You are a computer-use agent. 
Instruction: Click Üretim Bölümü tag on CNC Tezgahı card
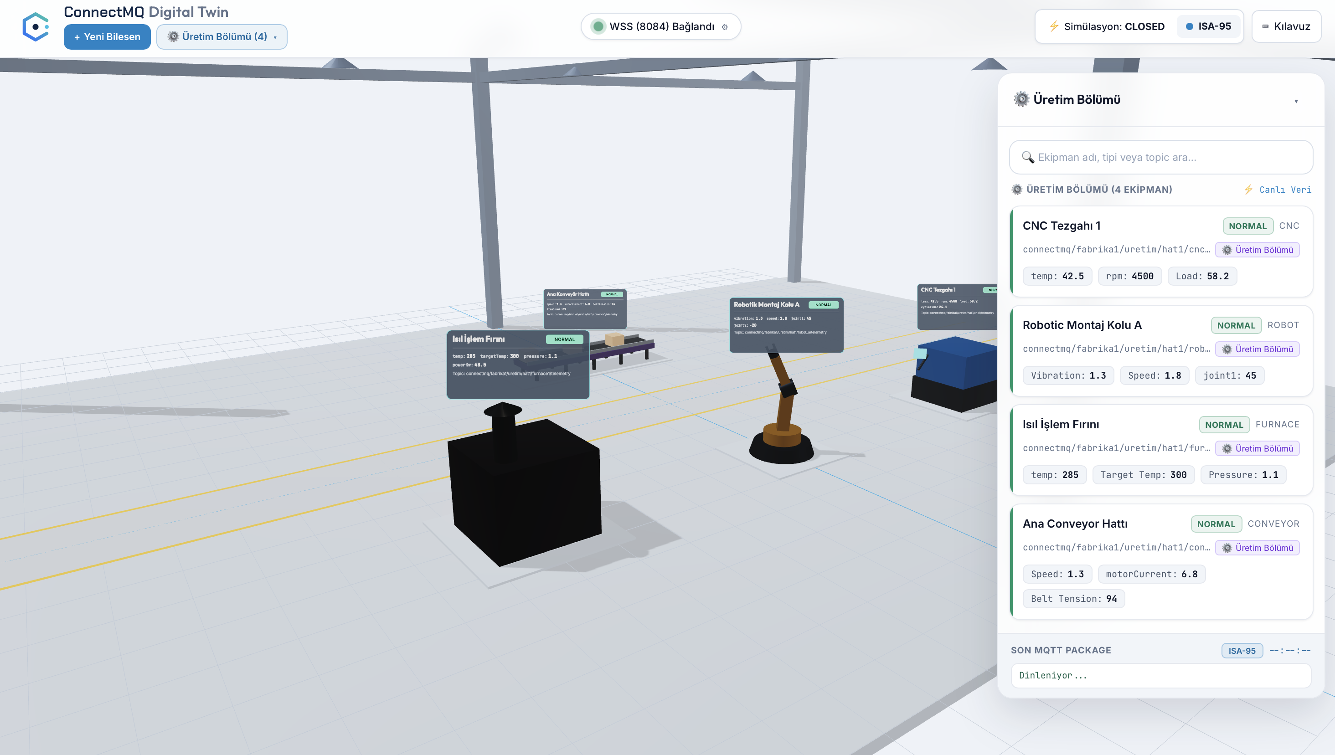[x=1257, y=250]
